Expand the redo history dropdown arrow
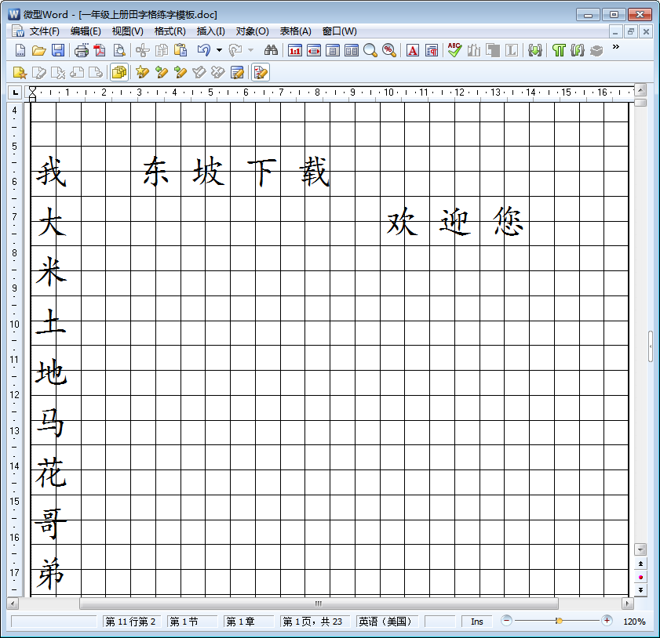660x638 pixels. pos(251,50)
